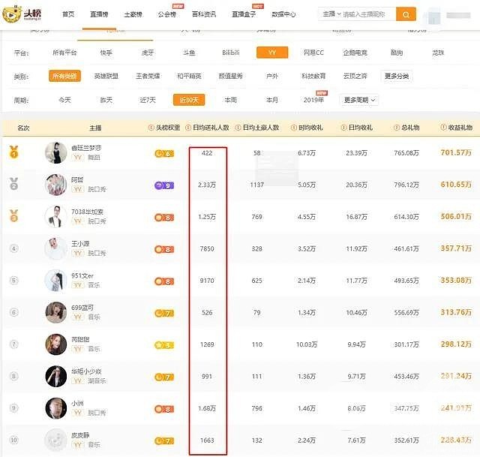Click the 701.57万 earnings value
This screenshot has height=457, width=480.
click(x=456, y=152)
